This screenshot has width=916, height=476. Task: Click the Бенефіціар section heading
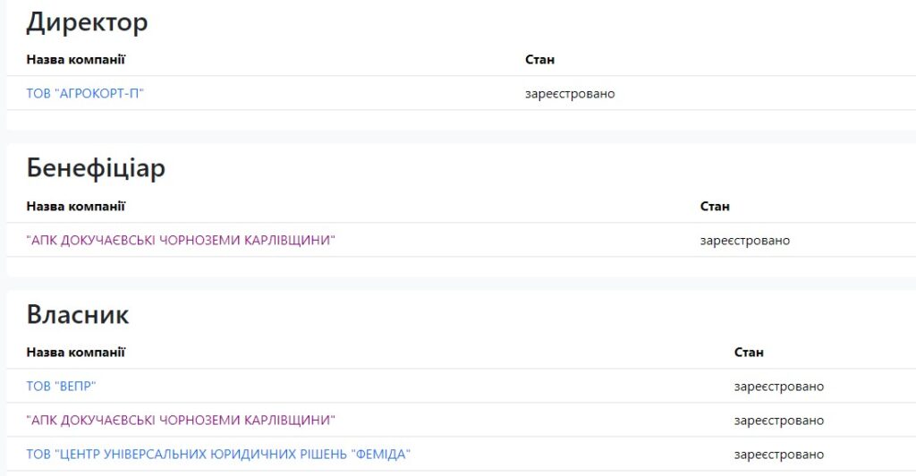coord(96,168)
